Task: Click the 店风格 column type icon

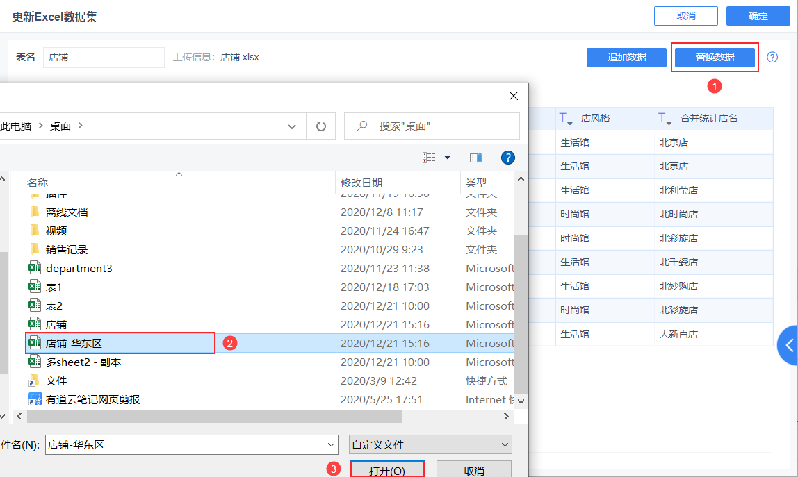Action: click(x=565, y=119)
